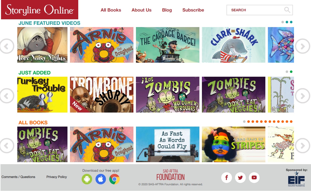Click the search magnifying glass icon
Screen dimensions: 311x191
[x=287, y=10]
